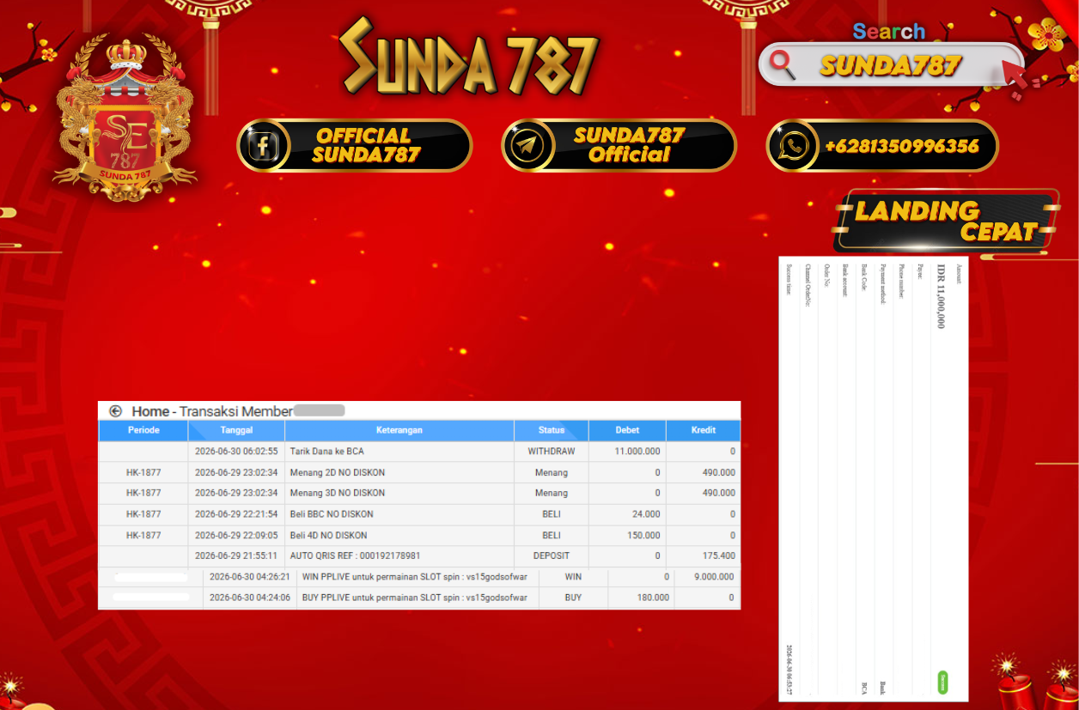Viewport: 1079px width, 710px height.
Task: Click the Facebook icon in the OFFICIAL SUNDA787 banner
Action: (x=262, y=145)
